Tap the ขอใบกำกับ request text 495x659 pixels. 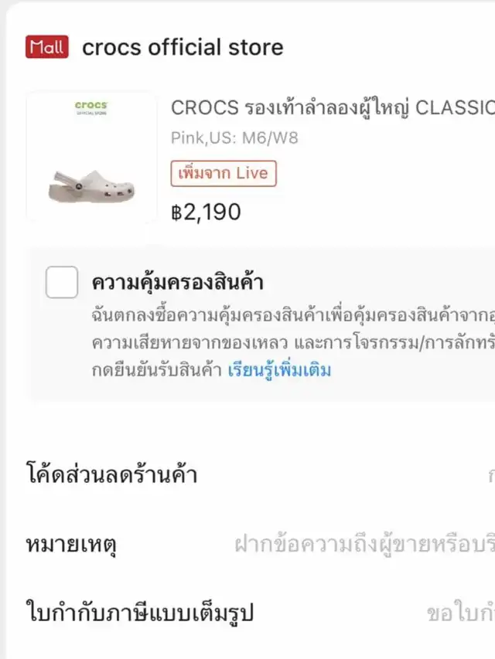pos(460,614)
